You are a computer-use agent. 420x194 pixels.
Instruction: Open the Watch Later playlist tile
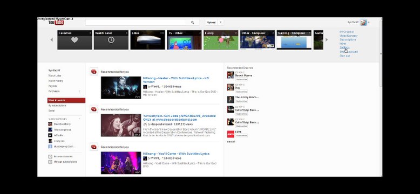click(111, 40)
